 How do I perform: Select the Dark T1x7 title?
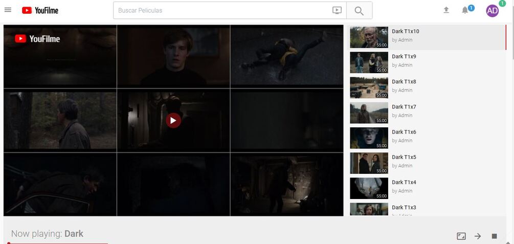pyautogui.click(x=404, y=107)
